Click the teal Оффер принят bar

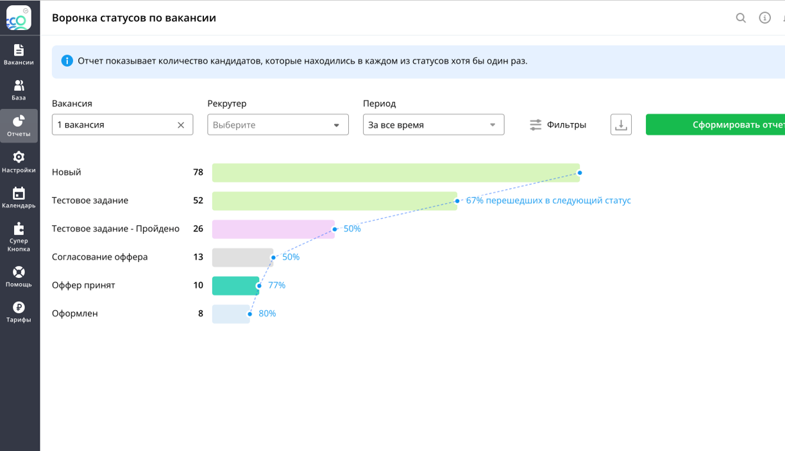click(x=235, y=285)
